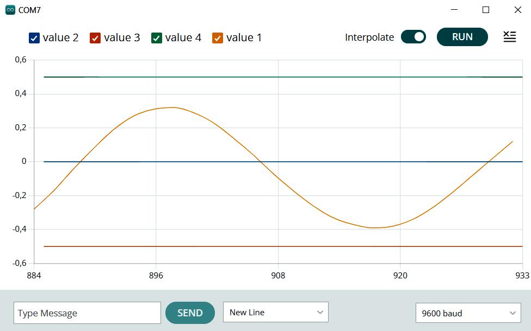
Task: Click the Arduino logo in title bar
Action: pos(10,10)
